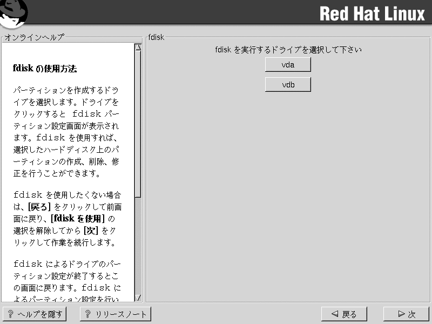
Task: Click question mark icon beside リリースノート
Action: coord(88,314)
